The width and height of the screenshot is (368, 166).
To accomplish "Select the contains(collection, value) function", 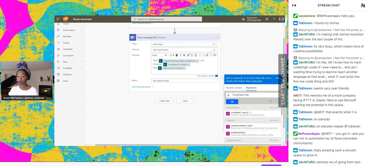I will 252,126.
